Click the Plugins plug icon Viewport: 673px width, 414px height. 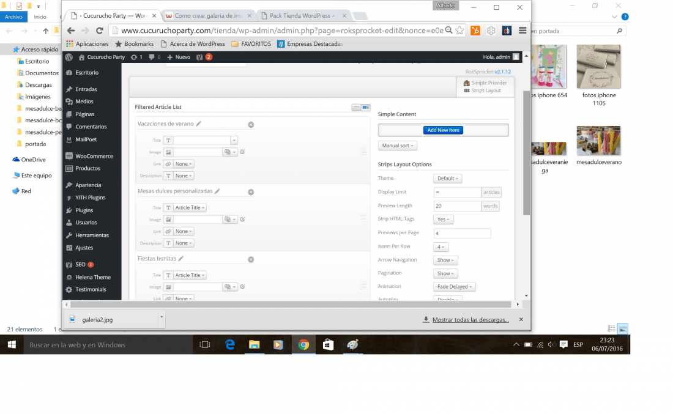click(69, 210)
